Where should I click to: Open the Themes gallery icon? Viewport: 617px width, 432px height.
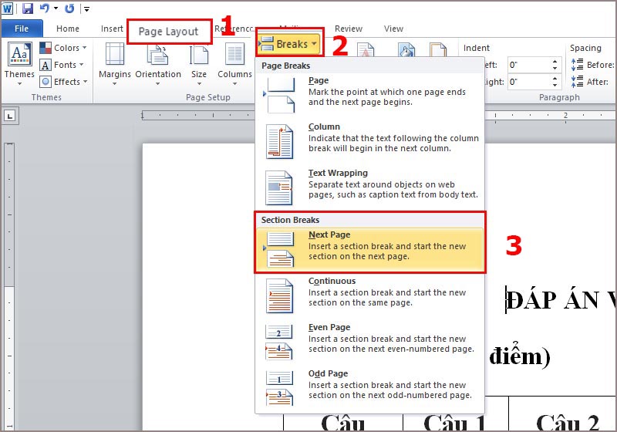tap(20, 54)
